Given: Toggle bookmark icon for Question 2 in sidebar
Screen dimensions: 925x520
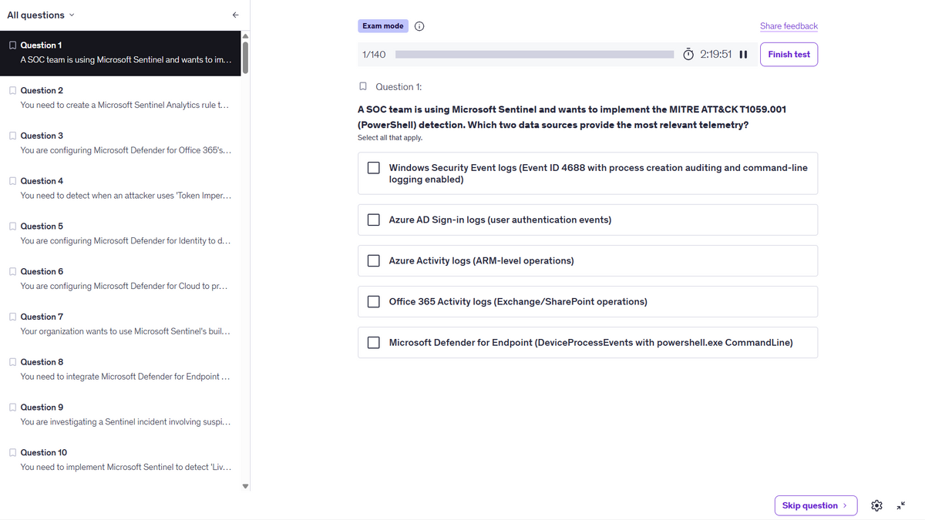Looking at the screenshot, I should (12, 90).
